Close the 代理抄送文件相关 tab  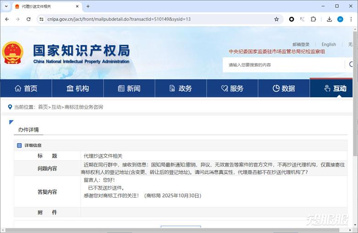77,6
